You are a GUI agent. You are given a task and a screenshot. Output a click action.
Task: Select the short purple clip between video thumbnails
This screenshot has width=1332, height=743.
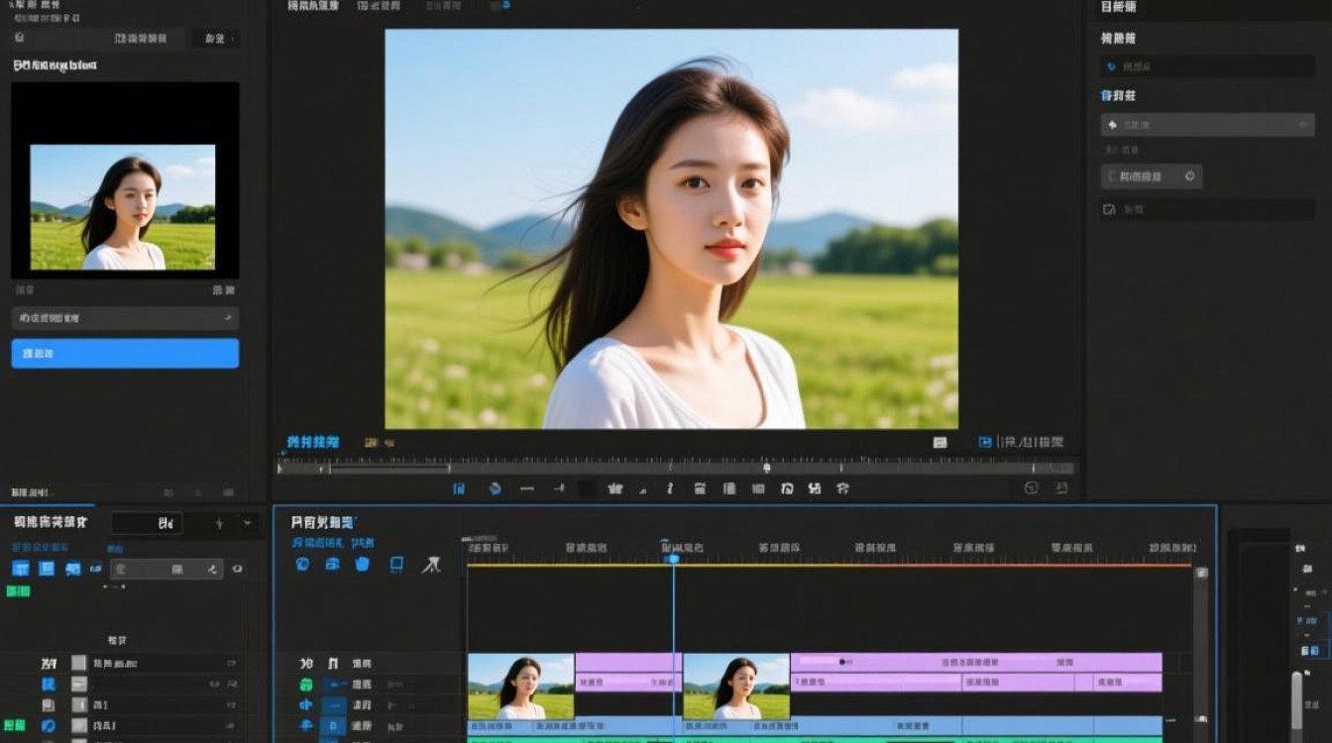click(628, 672)
